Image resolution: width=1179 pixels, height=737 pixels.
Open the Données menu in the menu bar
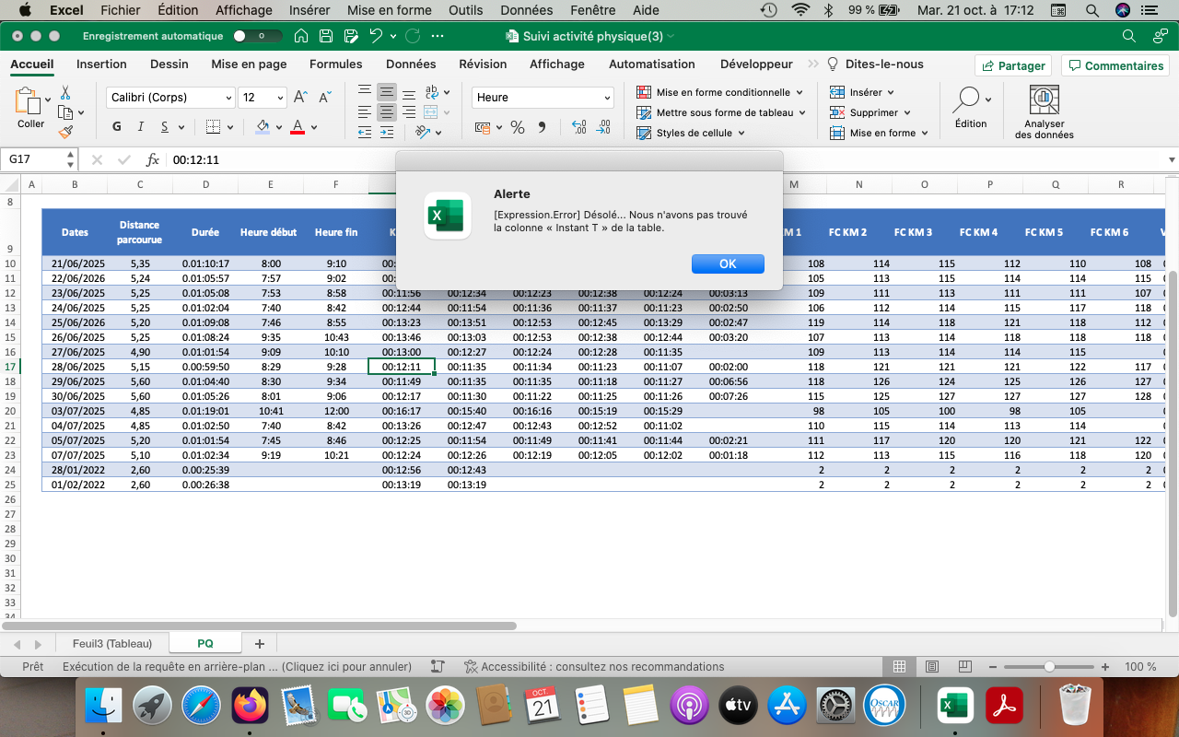click(526, 10)
